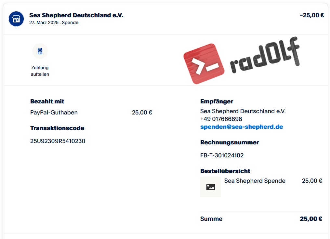
Task: Click the Zahlung aufteilen split-payment icon
Action: point(40,51)
